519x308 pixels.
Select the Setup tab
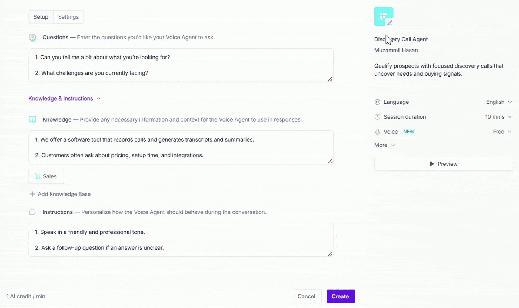click(x=41, y=17)
